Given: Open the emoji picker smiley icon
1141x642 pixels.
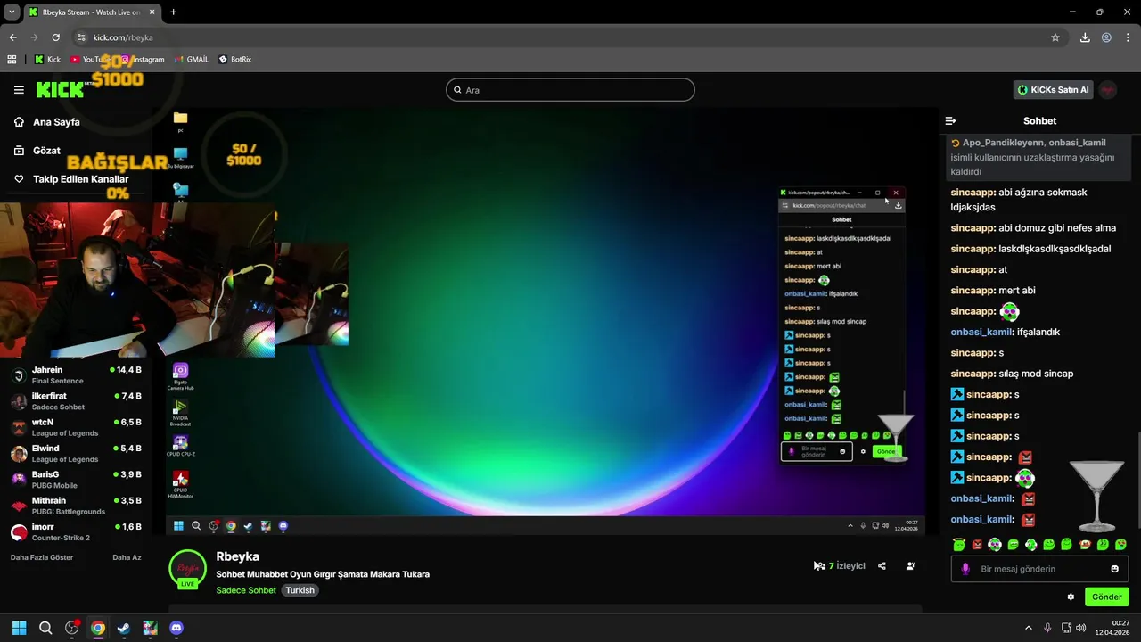Looking at the screenshot, I should click(1114, 569).
